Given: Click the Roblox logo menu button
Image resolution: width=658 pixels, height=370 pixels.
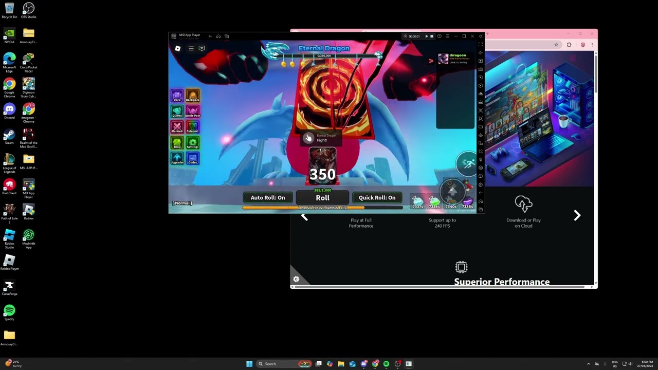Looking at the screenshot, I should pyautogui.click(x=177, y=48).
